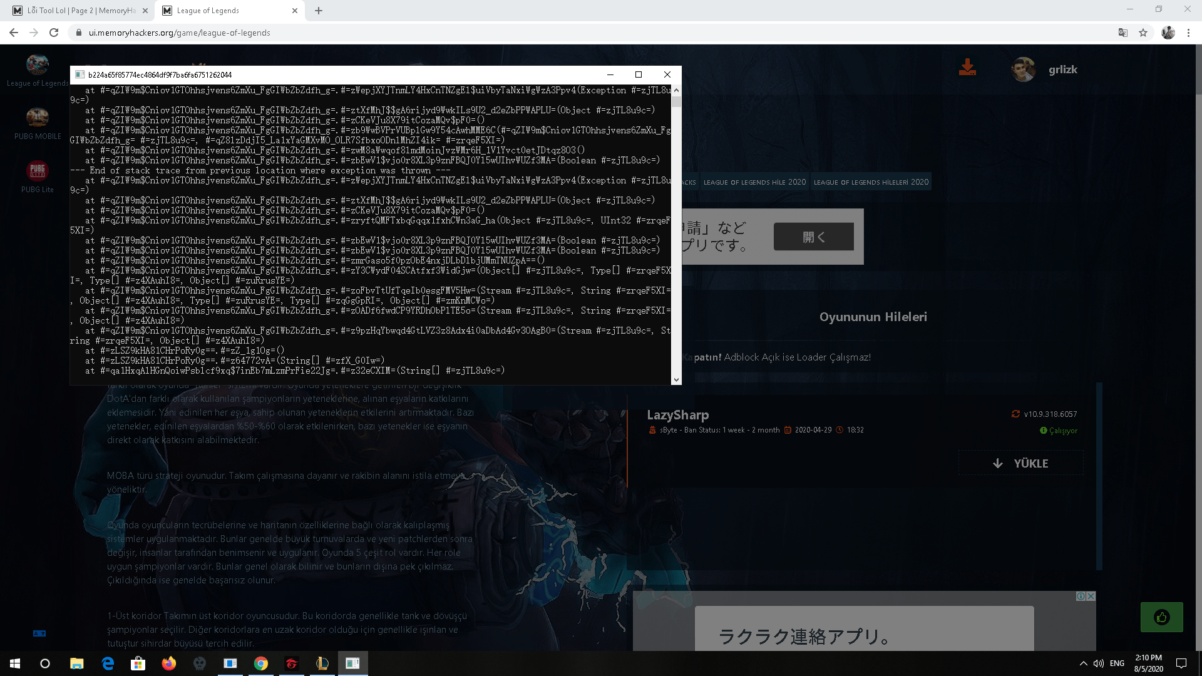Minimize the console window

point(610,74)
